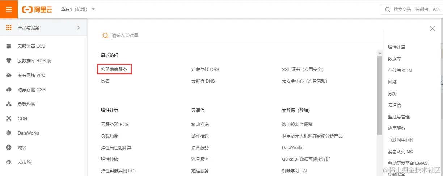
Task: Click the cloud market icon in sidebar
Action: click(x=9, y=162)
